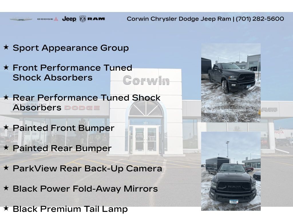Click star bullet beside ParkView Rear Back-Up Camera
This screenshot has height=219, width=293.
tap(6, 168)
